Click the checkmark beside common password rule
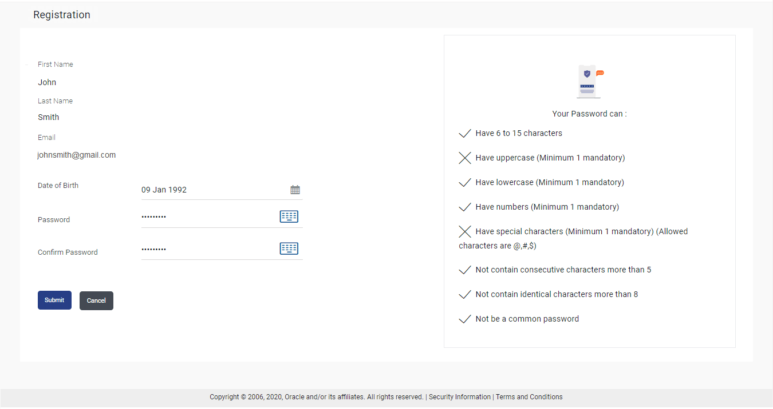 click(465, 319)
